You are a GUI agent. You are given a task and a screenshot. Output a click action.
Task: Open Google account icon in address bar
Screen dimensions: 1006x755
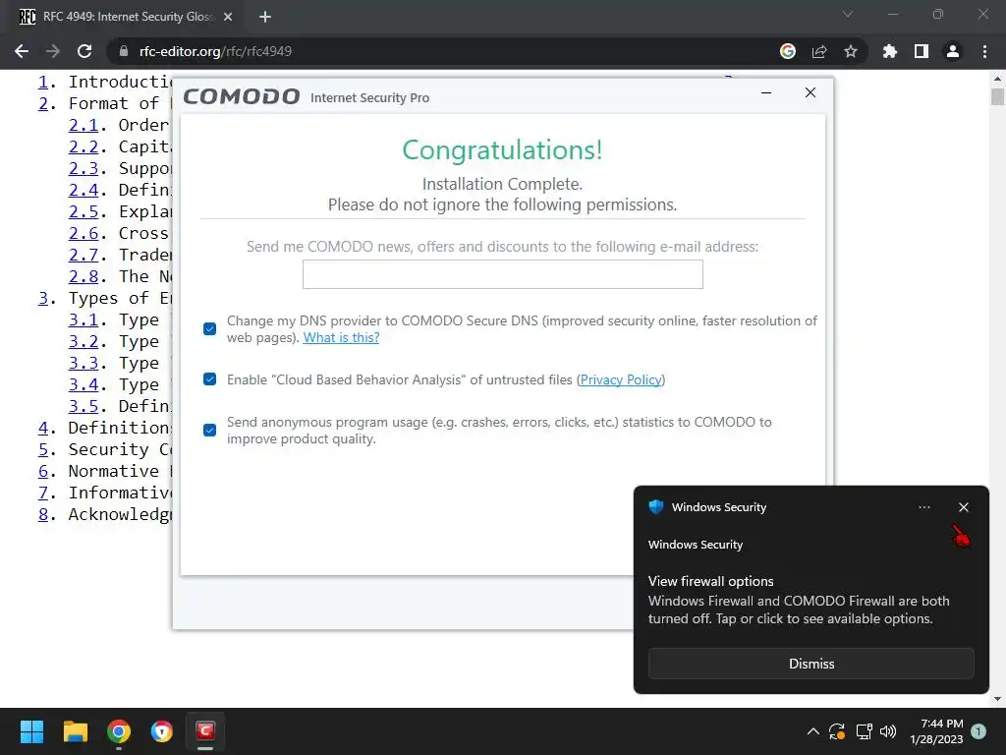(x=788, y=51)
